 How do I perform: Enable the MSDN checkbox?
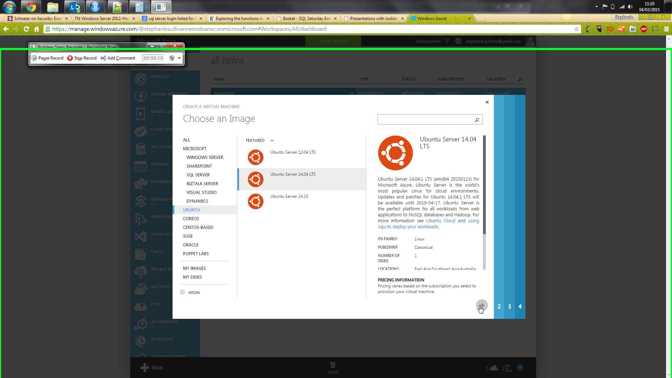[x=182, y=292]
